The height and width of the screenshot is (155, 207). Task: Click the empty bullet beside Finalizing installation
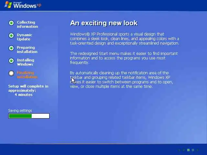point(11,73)
